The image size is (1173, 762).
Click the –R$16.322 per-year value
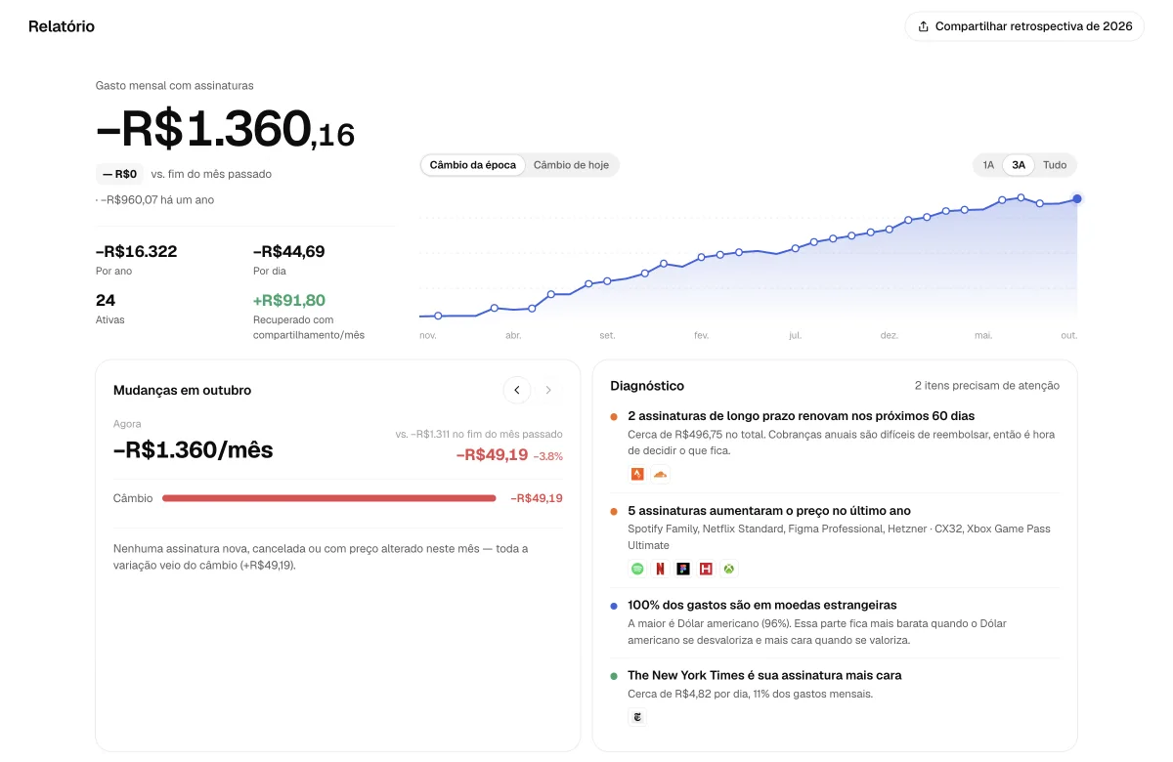(x=136, y=251)
